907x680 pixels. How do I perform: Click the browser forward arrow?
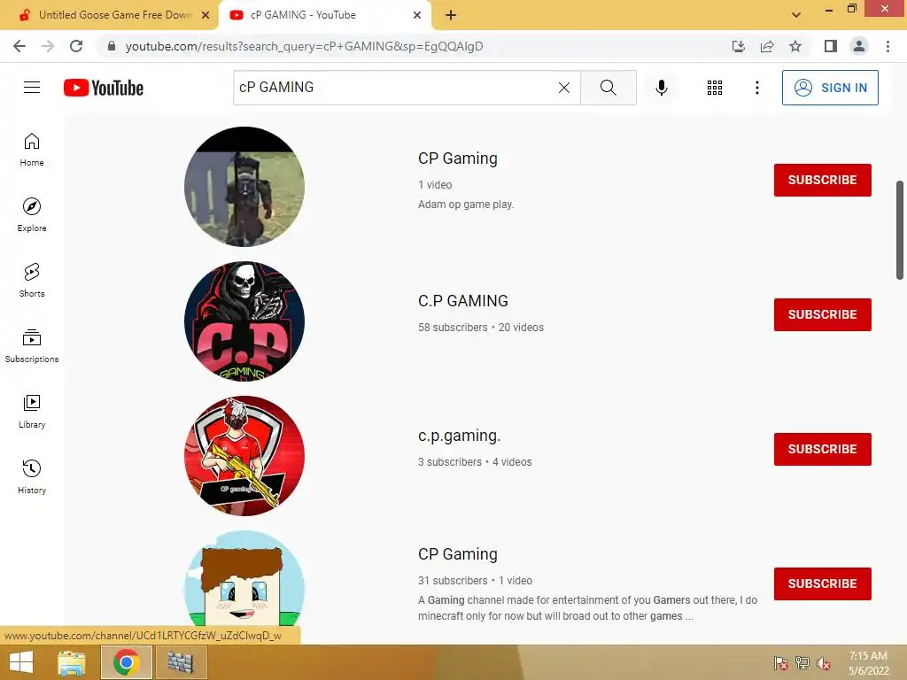[48, 46]
